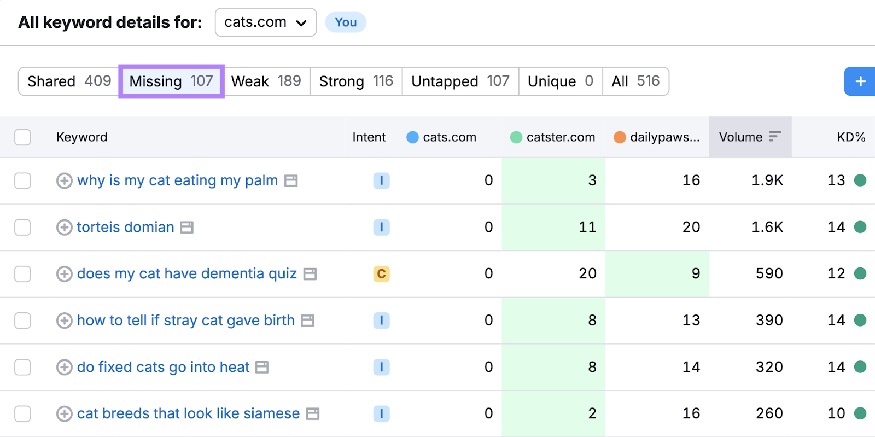Switch to the Untapped keywords tab
Viewport: 875px width, 437px height.
point(460,81)
